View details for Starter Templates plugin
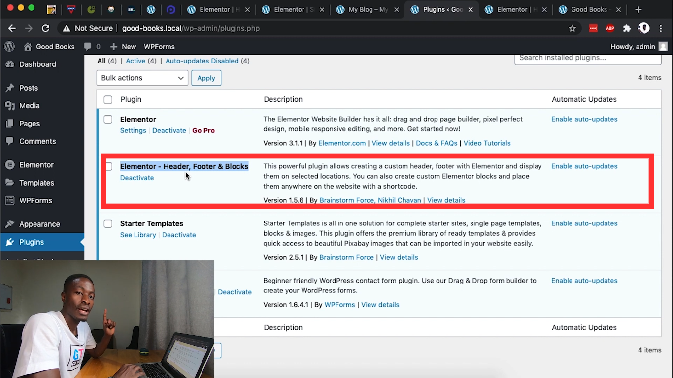 399,257
